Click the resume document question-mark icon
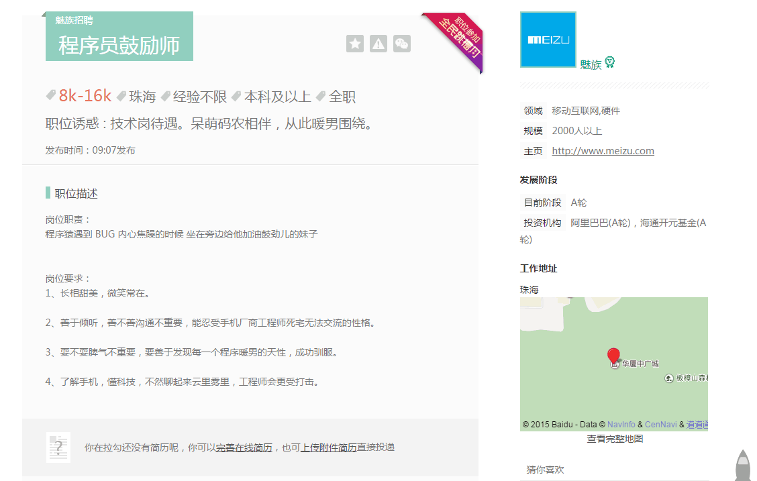The width and height of the screenshot is (757, 481). (x=58, y=447)
